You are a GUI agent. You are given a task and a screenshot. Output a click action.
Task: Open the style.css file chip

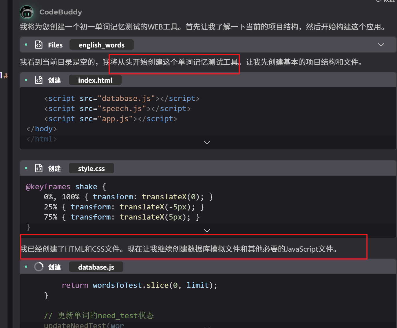point(92,168)
